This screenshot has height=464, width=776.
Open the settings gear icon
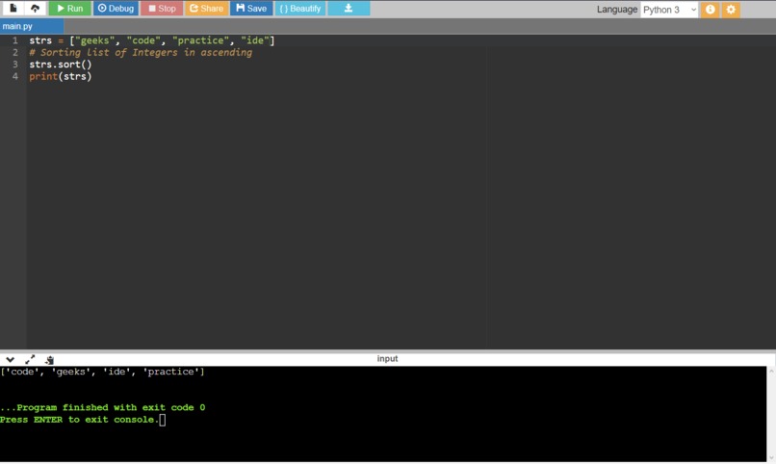[731, 10]
